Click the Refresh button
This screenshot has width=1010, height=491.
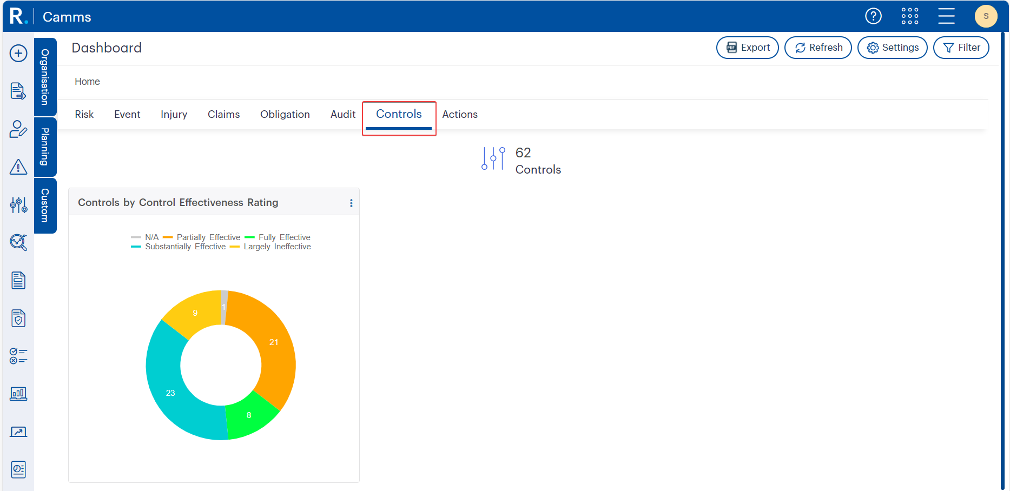tap(818, 48)
